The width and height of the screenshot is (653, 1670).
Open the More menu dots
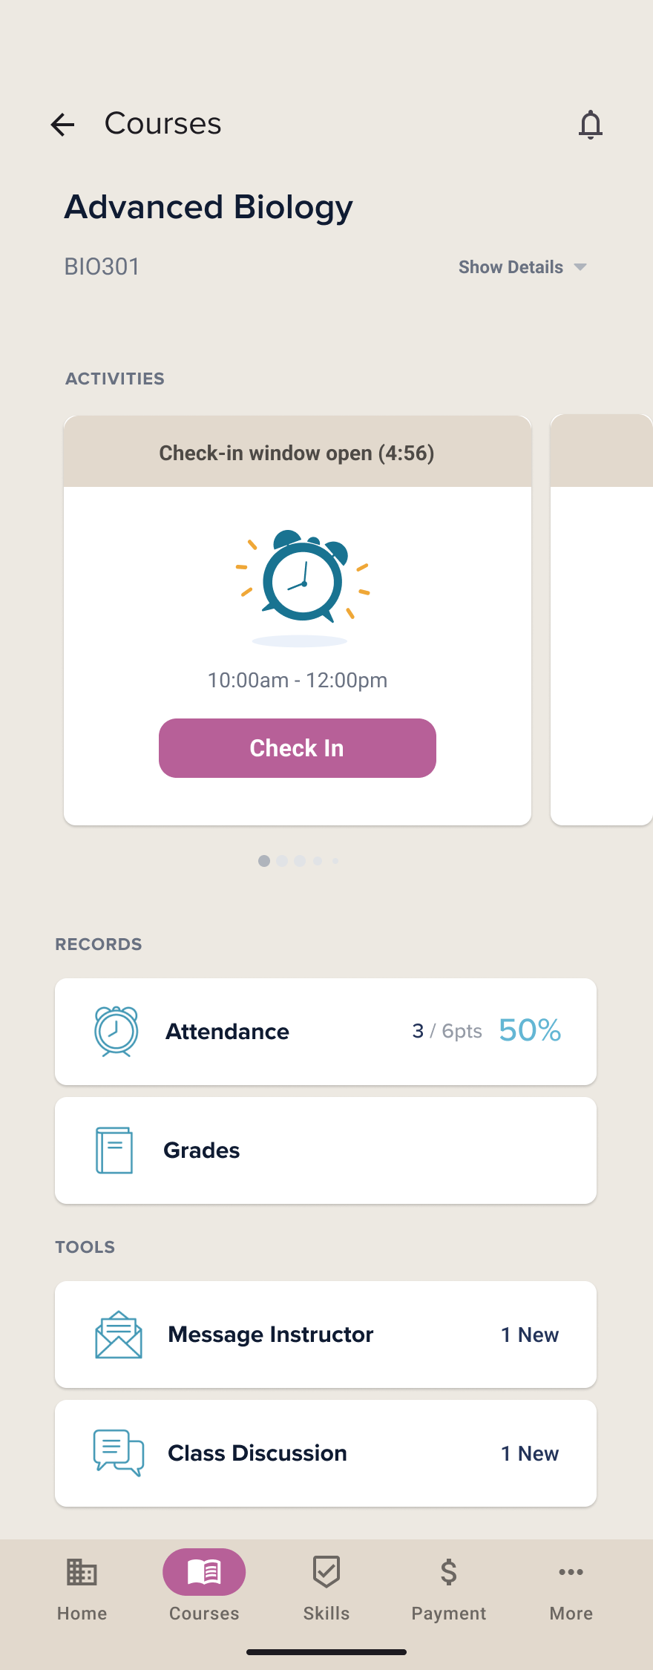point(571,1572)
